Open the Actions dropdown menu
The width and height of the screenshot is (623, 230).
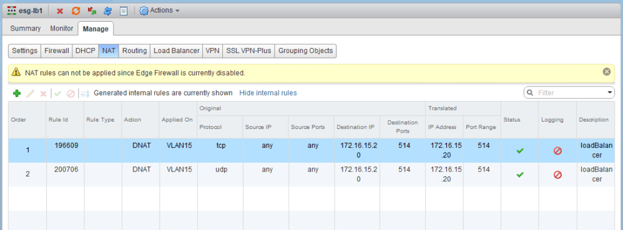[x=159, y=11]
